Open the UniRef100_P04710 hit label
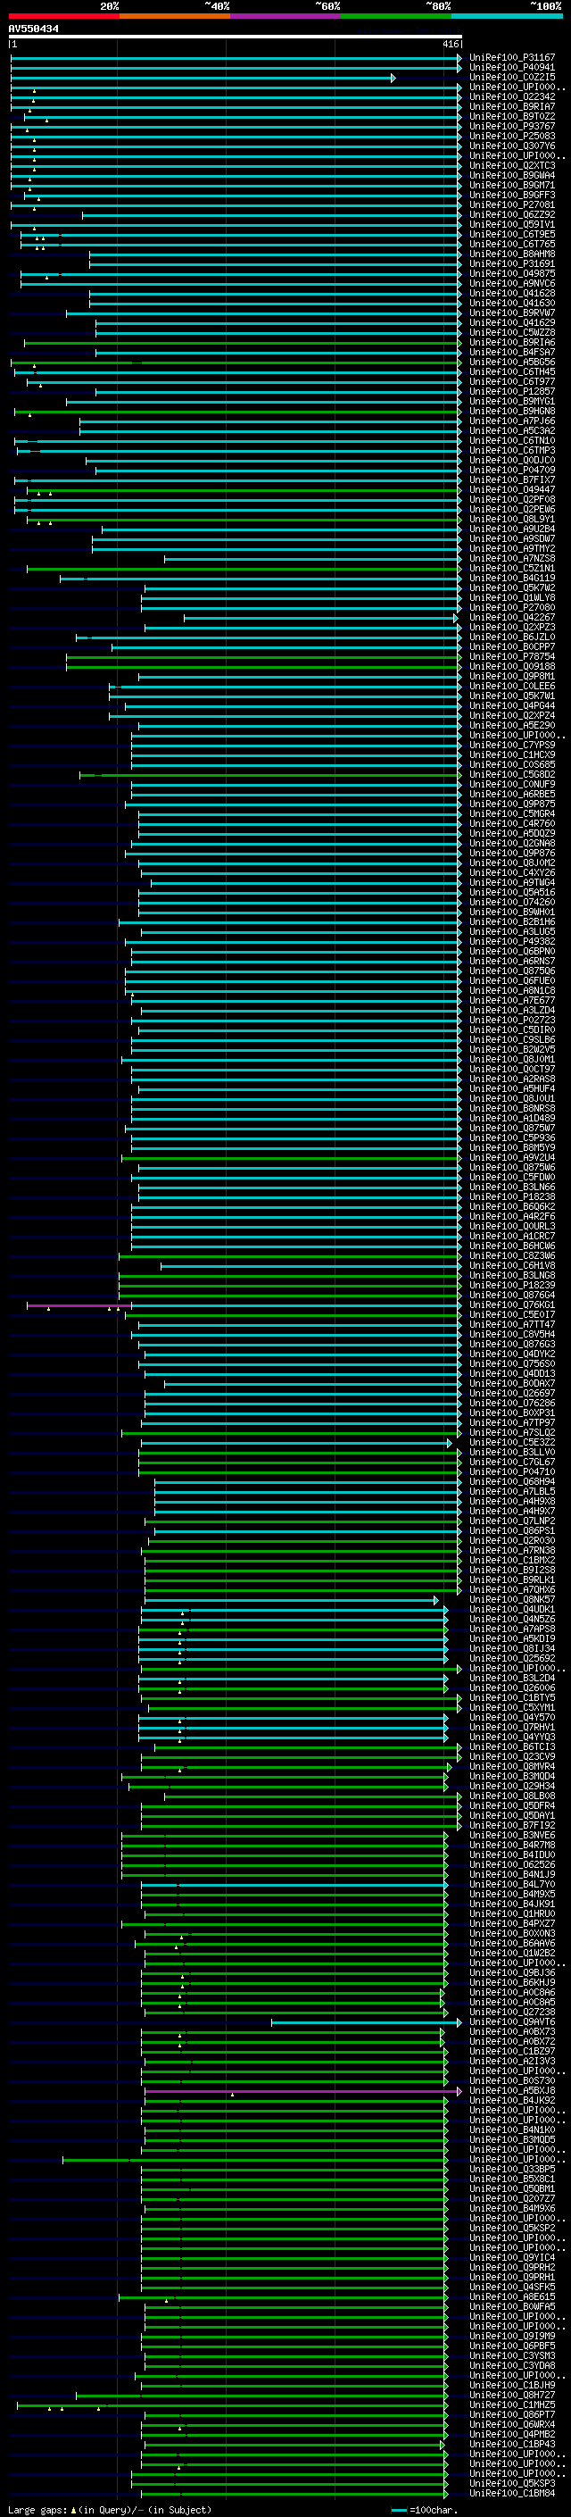The height and width of the screenshot is (2517, 571). [511, 1472]
